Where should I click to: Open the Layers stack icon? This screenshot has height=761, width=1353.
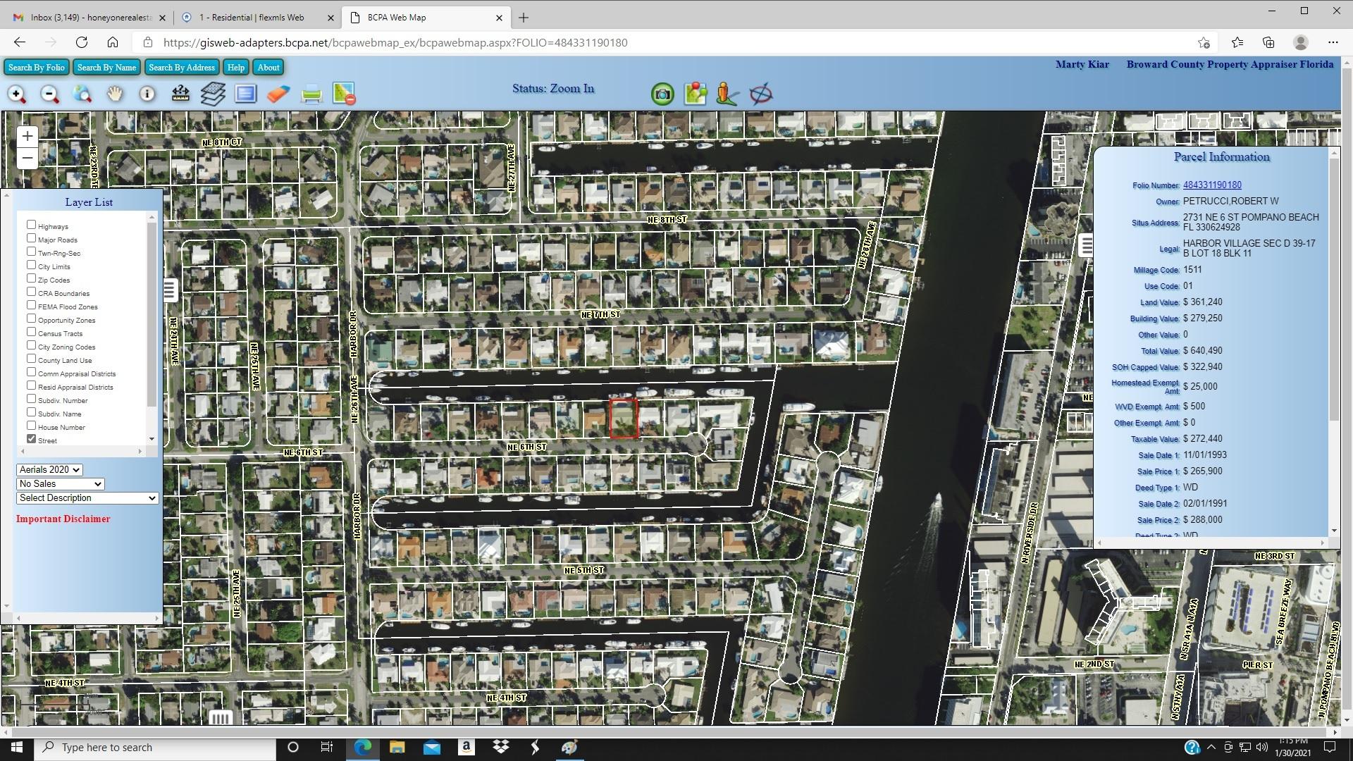tap(213, 94)
